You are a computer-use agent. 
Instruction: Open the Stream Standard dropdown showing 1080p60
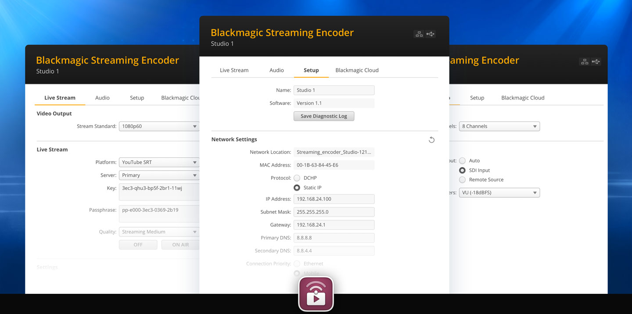[x=159, y=126]
